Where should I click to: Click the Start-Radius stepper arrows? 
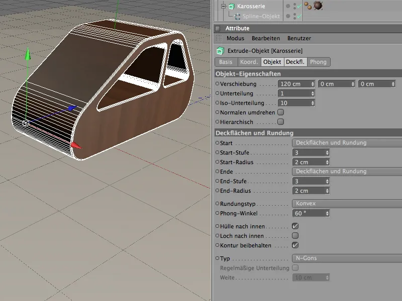pos(328,162)
